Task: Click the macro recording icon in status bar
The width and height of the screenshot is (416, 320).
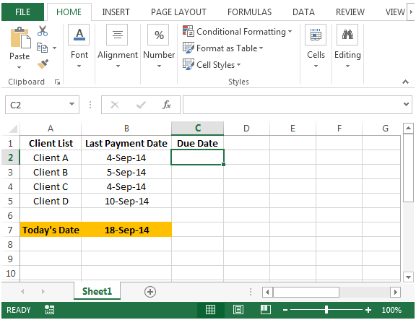Action: pyautogui.click(x=49, y=310)
